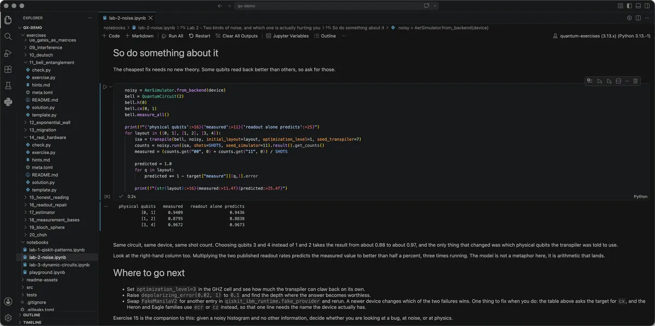Open run options chevron next to cell play
This screenshot has height=326, width=655.
(x=111, y=87)
